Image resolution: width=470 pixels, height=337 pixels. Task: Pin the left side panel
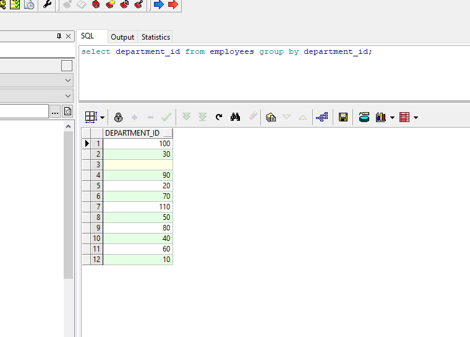pos(59,37)
